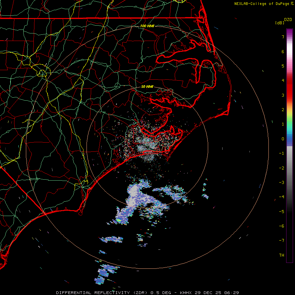Click the 7 value on the dB scale
295x295 pixels.
pyautogui.click(x=283, y=37)
